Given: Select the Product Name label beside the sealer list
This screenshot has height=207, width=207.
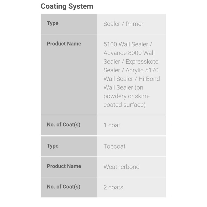Looking at the screenshot, I should (x=64, y=44).
